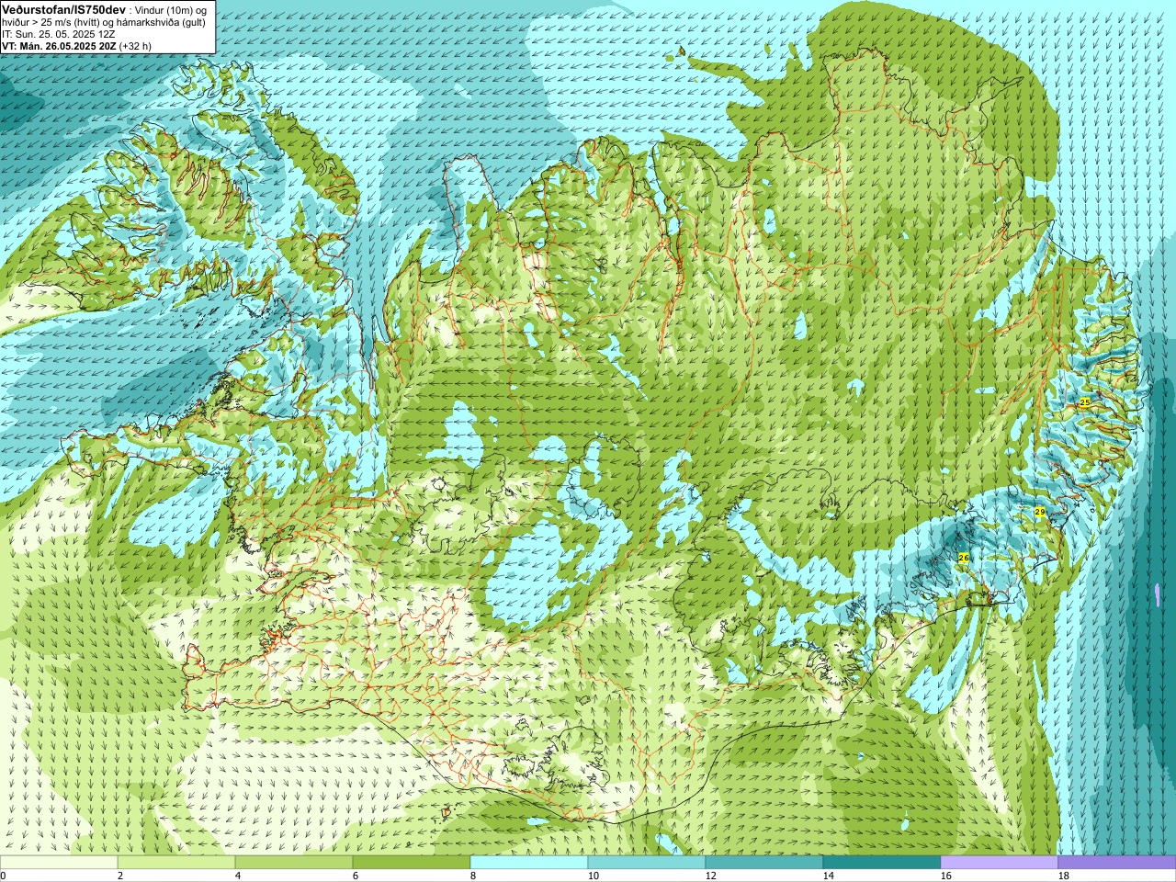Click the yellow gust label 29
Screen dimensions: 1176x882
(1040, 512)
